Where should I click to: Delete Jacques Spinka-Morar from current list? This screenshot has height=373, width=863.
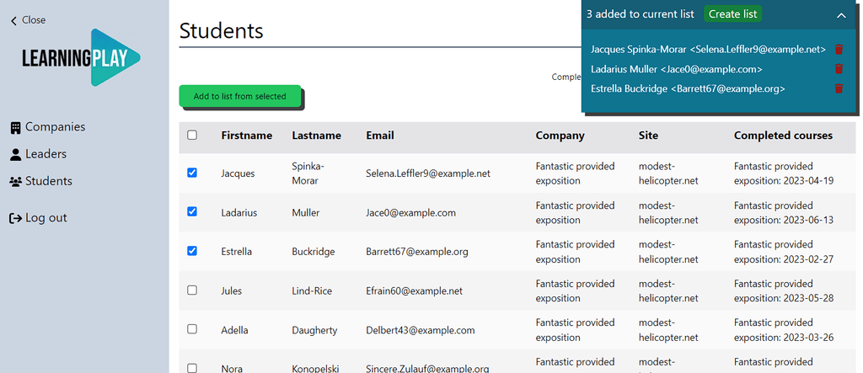click(839, 50)
